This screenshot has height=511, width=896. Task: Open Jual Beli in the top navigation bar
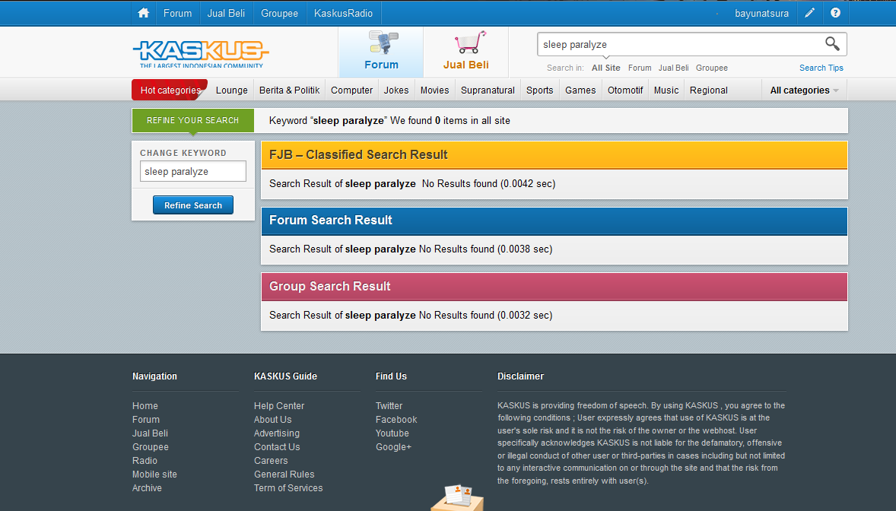(226, 13)
